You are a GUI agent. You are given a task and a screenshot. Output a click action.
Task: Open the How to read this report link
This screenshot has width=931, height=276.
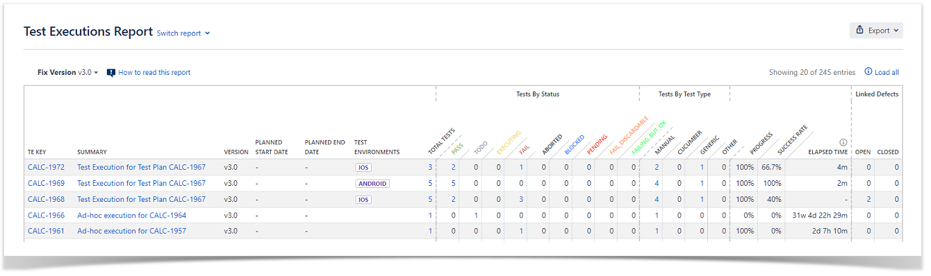pyautogui.click(x=154, y=72)
